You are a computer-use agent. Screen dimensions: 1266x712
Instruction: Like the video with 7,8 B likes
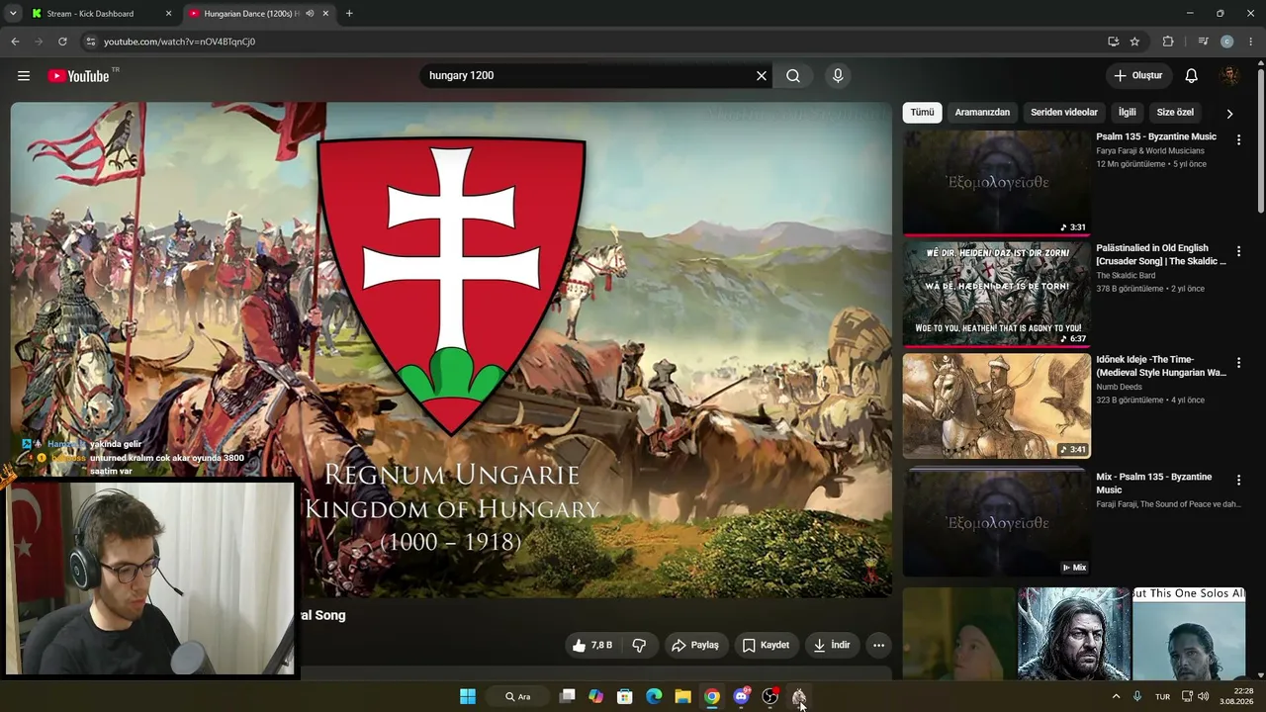click(x=591, y=646)
